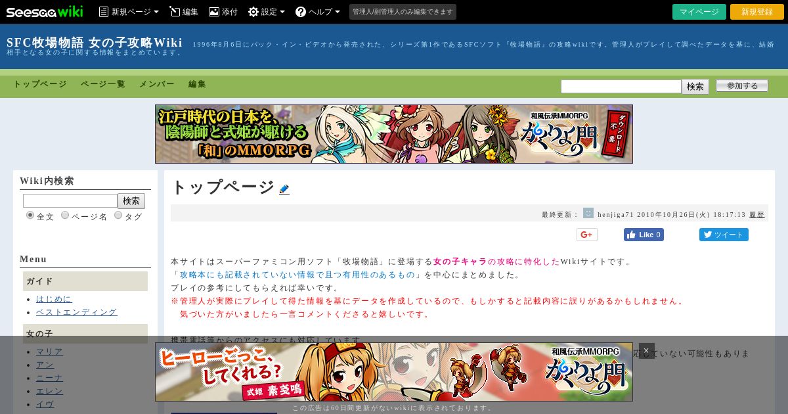Expand the 設定 settings dropdown

pos(266,12)
